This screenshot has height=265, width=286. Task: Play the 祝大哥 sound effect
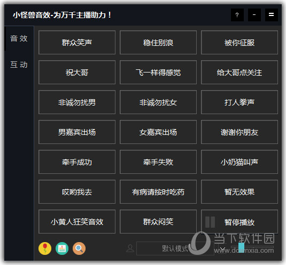(77, 72)
